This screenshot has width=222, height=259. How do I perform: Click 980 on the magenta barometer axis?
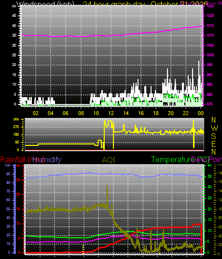click(209, 94)
